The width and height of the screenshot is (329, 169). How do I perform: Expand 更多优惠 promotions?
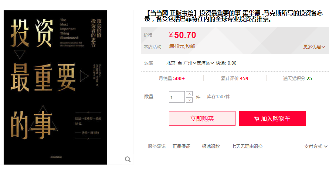point(314,47)
